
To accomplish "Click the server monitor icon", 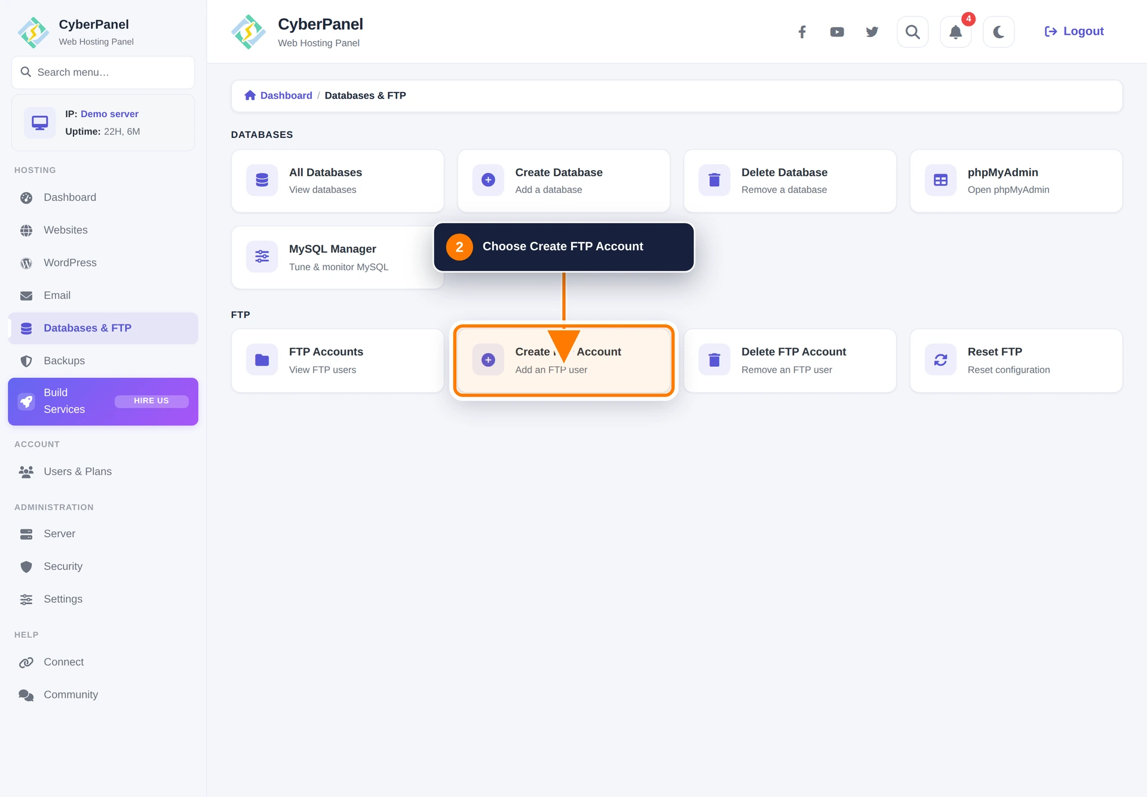I will 40,122.
